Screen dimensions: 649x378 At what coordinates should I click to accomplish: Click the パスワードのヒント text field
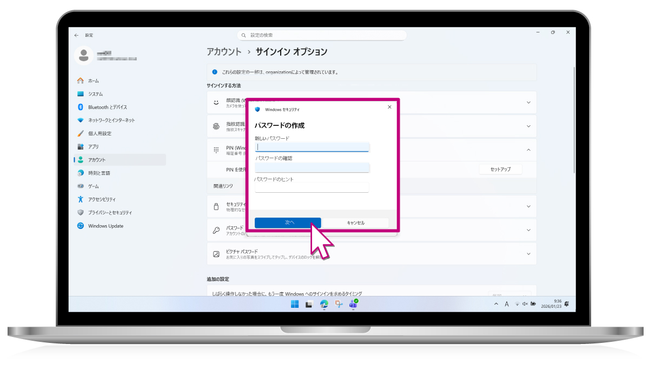312,187
